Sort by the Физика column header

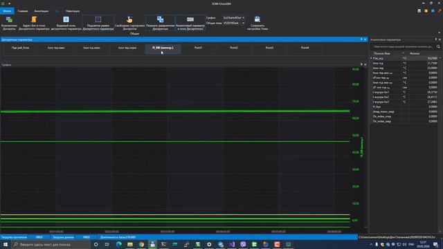(415, 53)
